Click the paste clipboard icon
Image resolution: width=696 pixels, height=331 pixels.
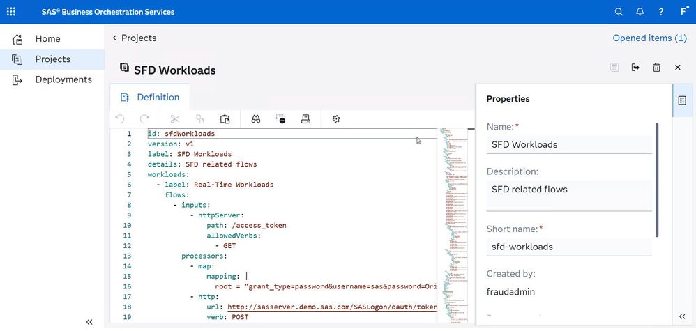[x=225, y=119]
